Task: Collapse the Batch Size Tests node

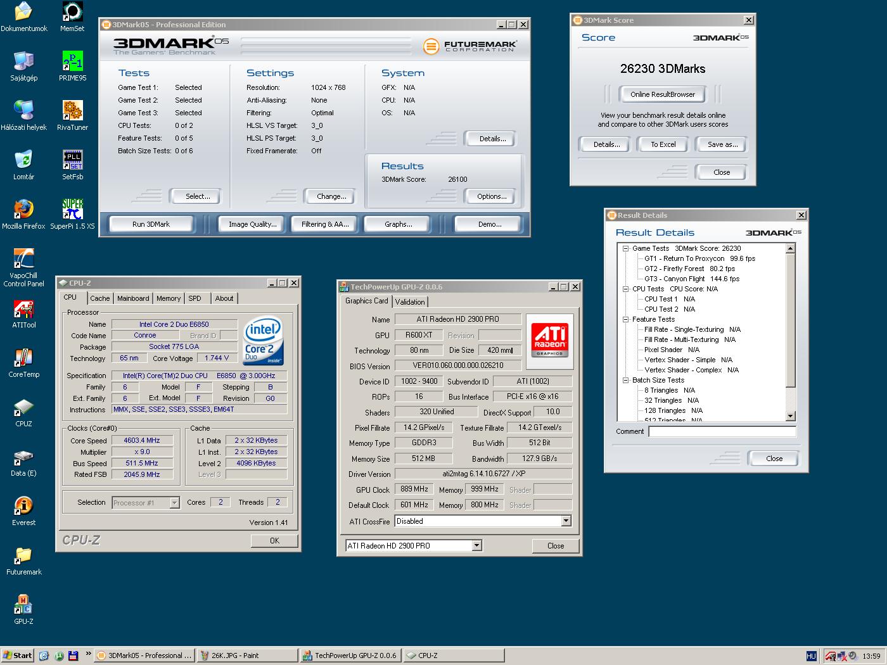Action: click(625, 380)
